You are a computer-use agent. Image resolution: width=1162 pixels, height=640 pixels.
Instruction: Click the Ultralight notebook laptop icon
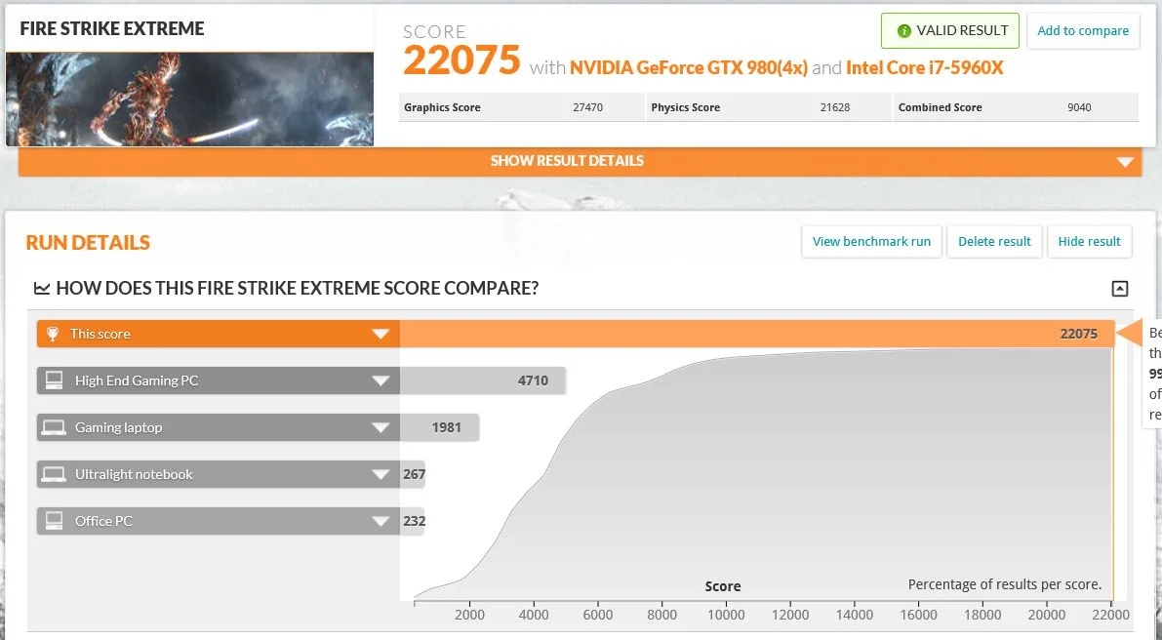(x=54, y=474)
